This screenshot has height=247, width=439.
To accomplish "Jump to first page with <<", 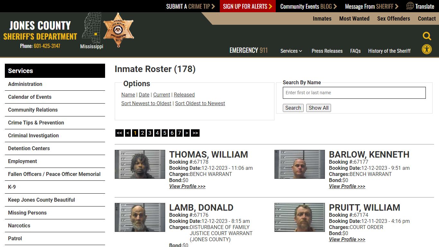I will point(120,133).
